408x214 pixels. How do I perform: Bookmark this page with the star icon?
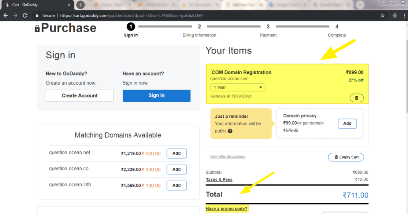382,16
